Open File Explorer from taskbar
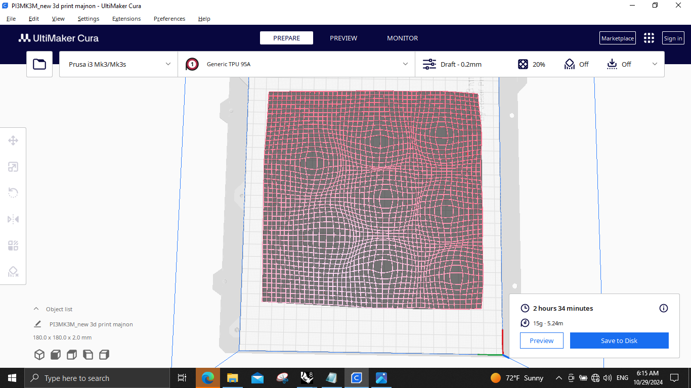Viewport: 691px width, 388px height. pos(233,378)
